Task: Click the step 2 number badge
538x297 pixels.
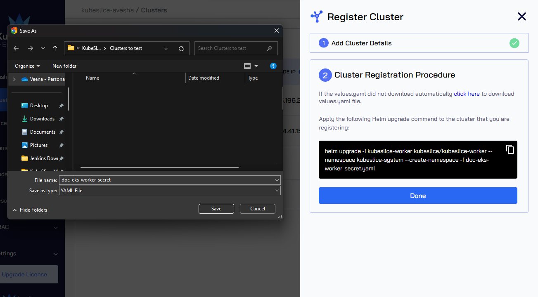Action: [325, 75]
